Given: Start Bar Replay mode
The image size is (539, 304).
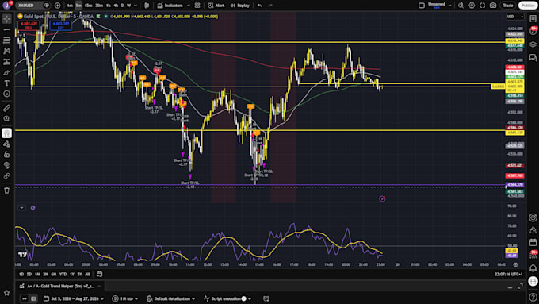Looking at the screenshot, I should 239,6.
